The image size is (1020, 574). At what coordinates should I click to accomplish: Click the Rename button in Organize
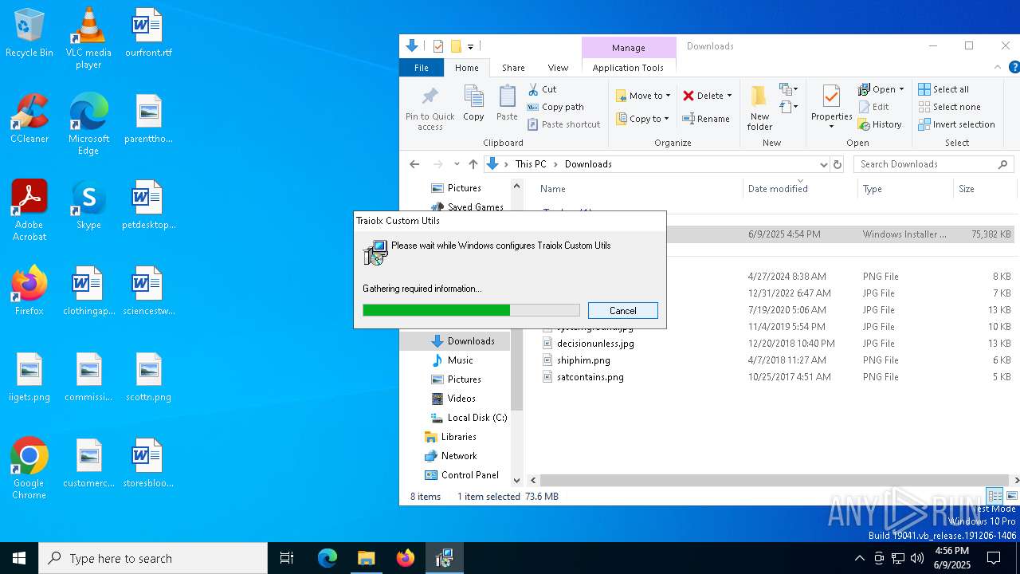tap(706, 119)
